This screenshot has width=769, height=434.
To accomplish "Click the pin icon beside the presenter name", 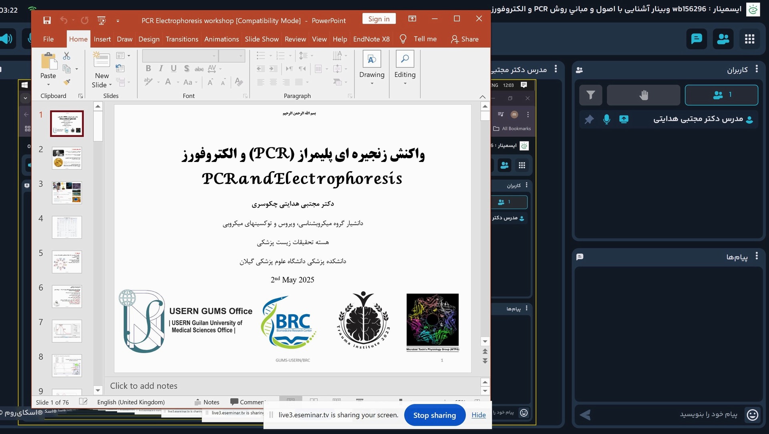I will click(589, 119).
